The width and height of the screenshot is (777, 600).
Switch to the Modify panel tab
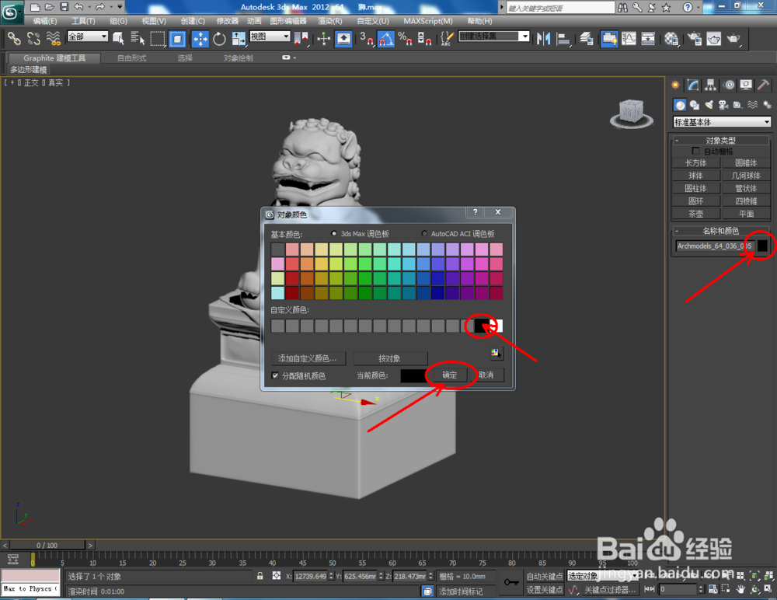tap(693, 85)
